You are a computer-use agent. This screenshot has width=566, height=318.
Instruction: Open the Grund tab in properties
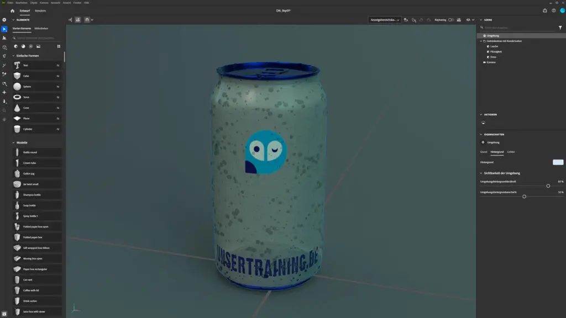pyautogui.click(x=483, y=152)
